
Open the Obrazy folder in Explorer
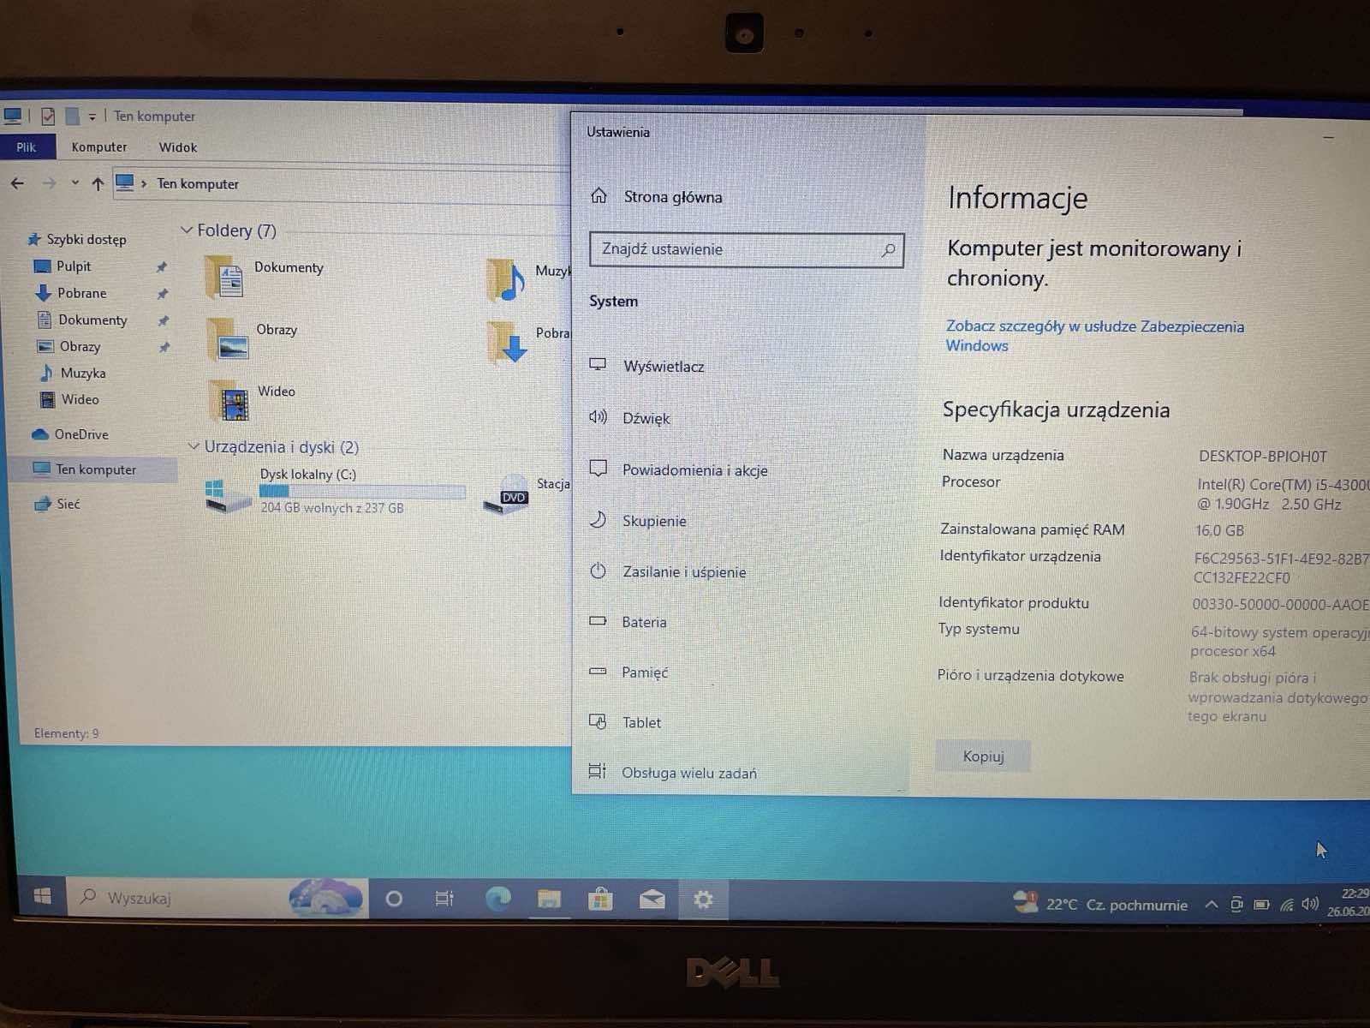253,338
